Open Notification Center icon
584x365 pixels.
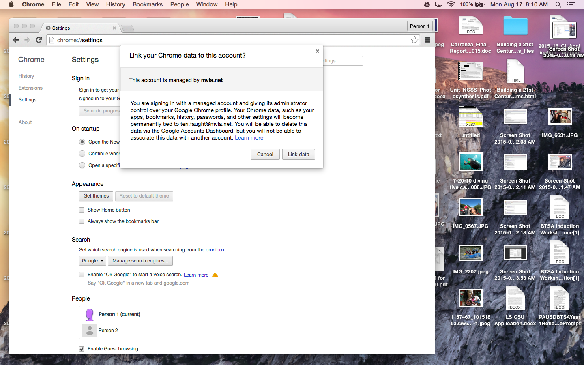pyautogui.click(x=571, y=4)
